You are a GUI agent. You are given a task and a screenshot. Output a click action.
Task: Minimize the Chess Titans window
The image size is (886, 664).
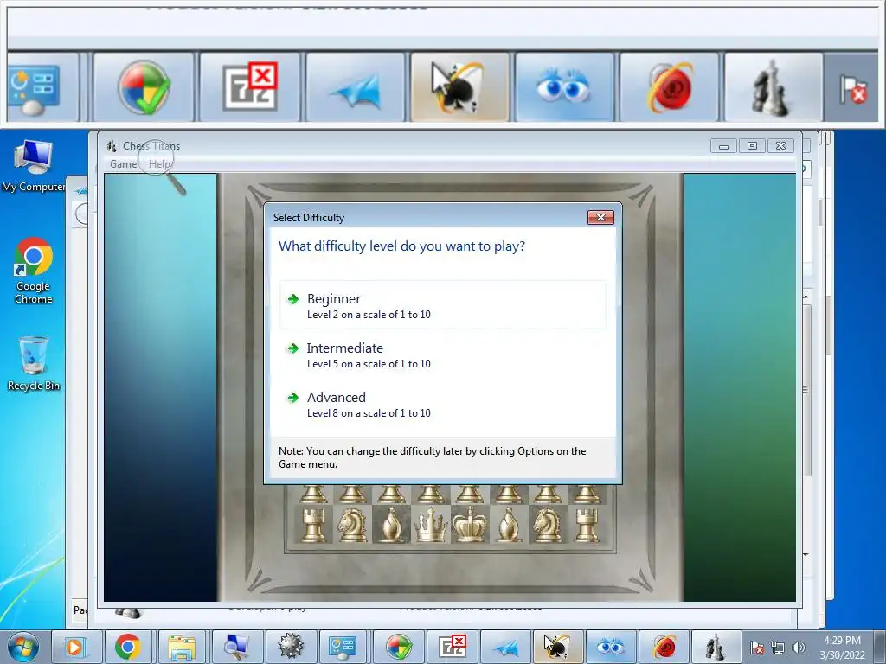click(724, 146)
